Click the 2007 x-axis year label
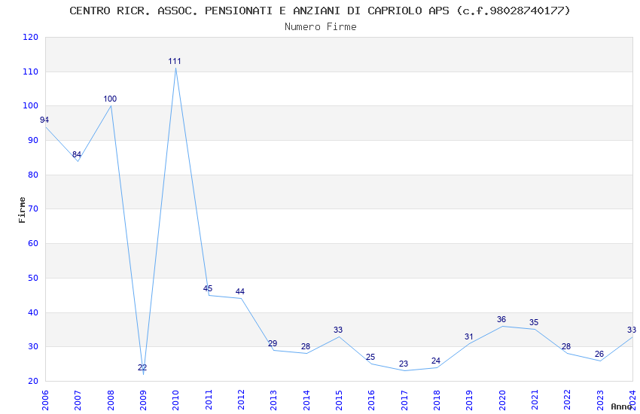 pos(78,400)
